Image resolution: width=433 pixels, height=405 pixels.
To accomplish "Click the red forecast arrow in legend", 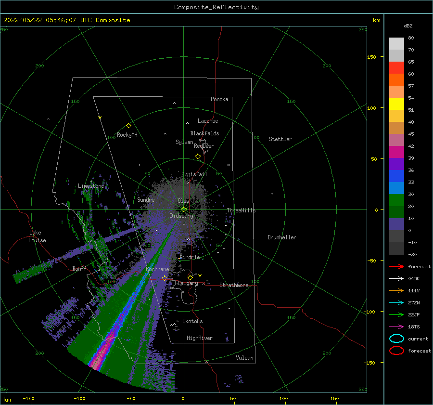I will click(396, 266).
